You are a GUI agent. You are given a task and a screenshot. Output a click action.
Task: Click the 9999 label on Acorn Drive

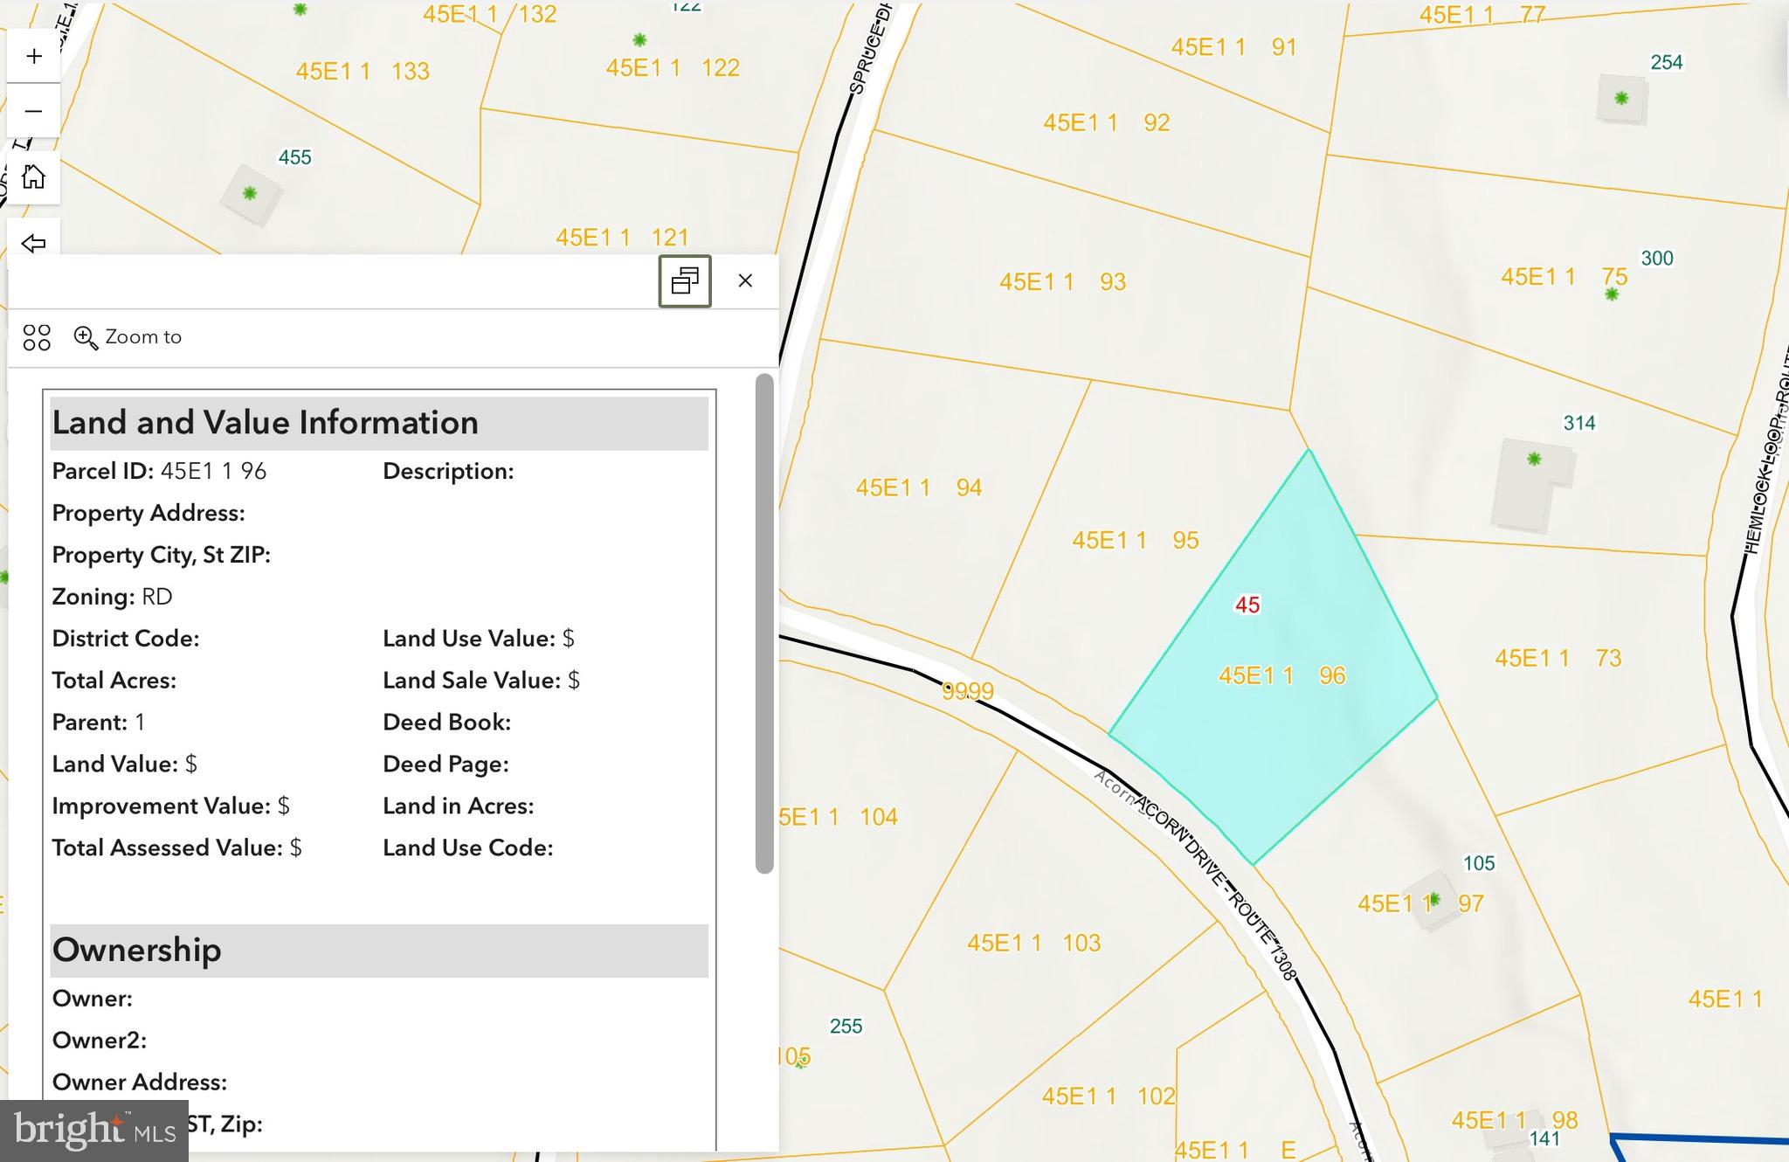(968, 692)
